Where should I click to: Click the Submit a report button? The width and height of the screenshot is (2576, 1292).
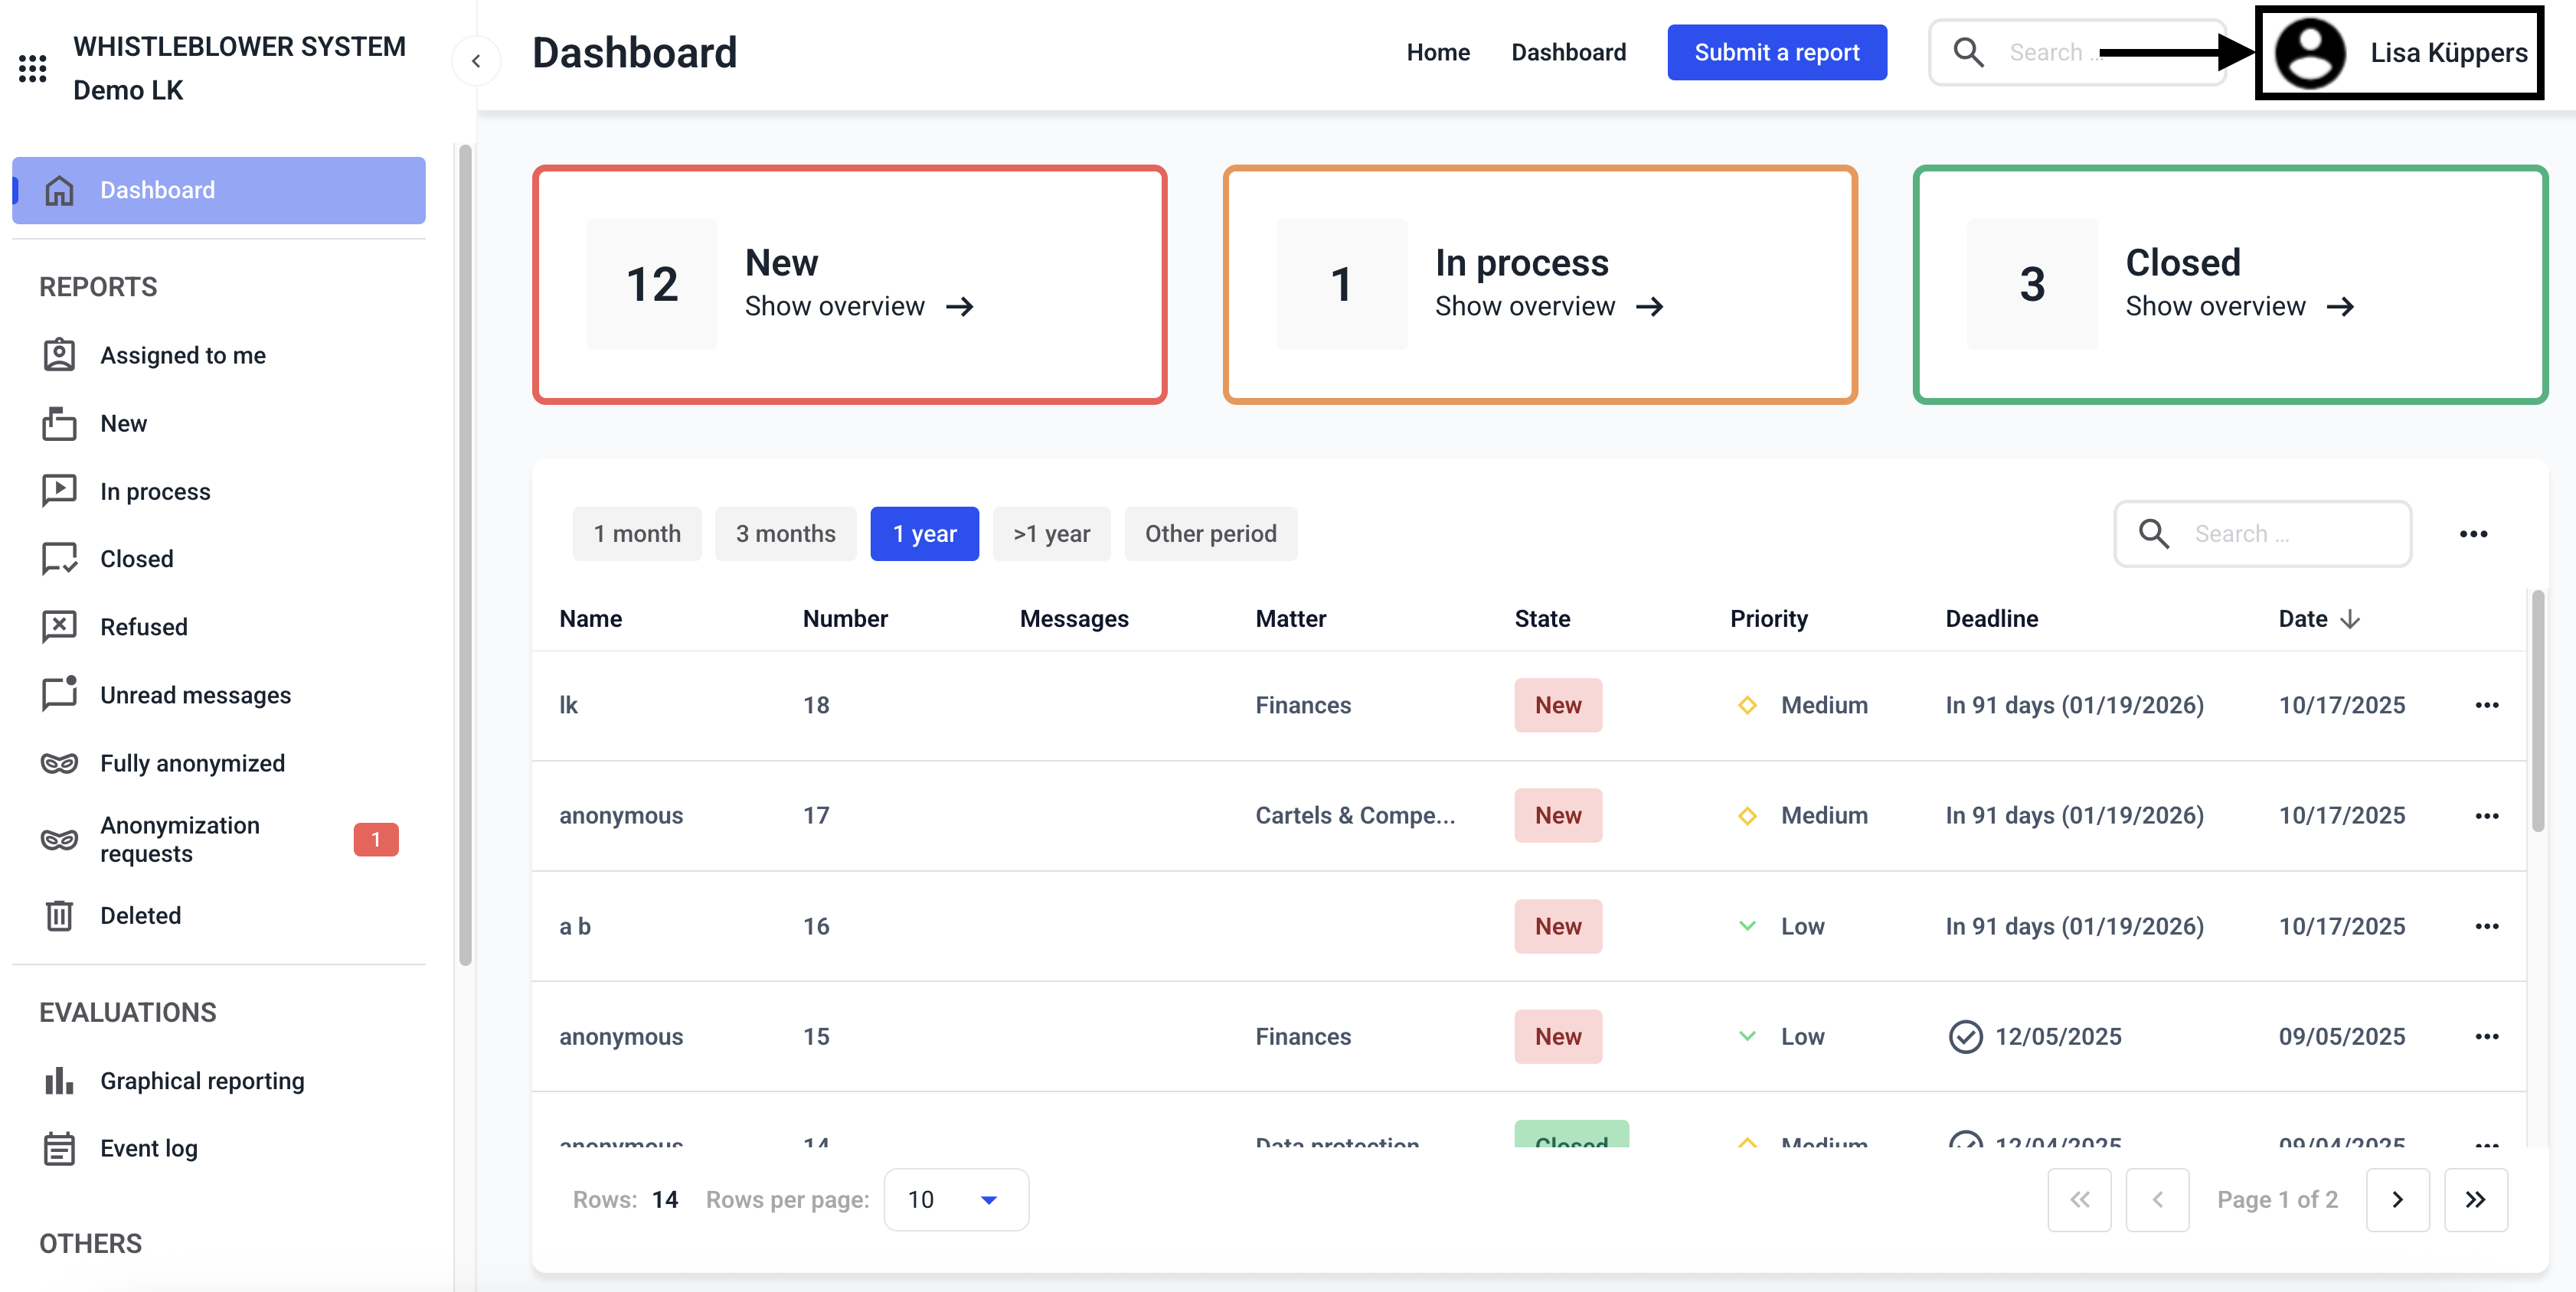point(1776,53)
